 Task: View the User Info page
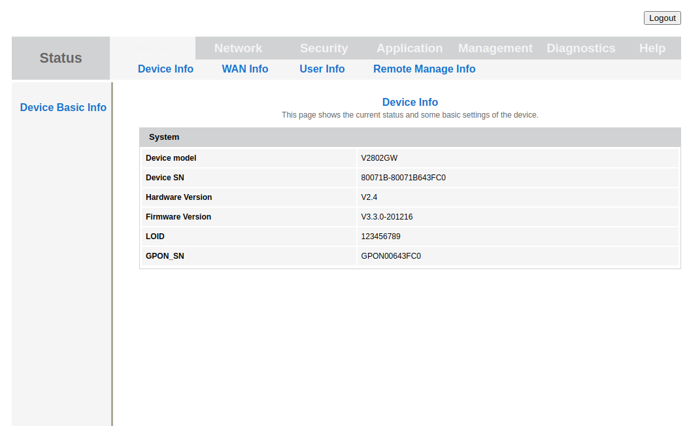[x=322, y=69]
